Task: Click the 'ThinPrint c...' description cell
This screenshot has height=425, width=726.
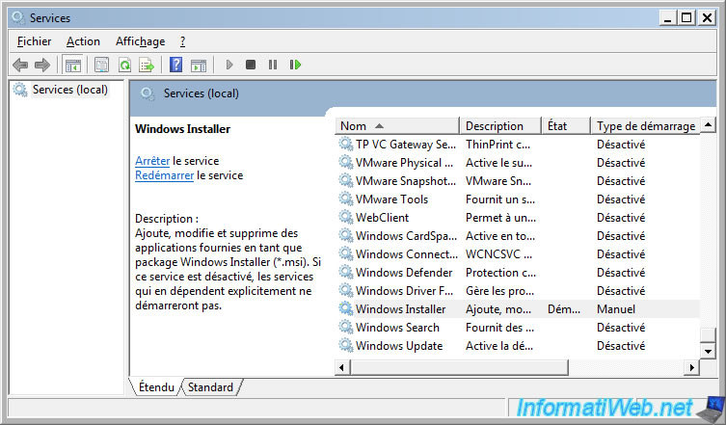Action: click(497, 144)
